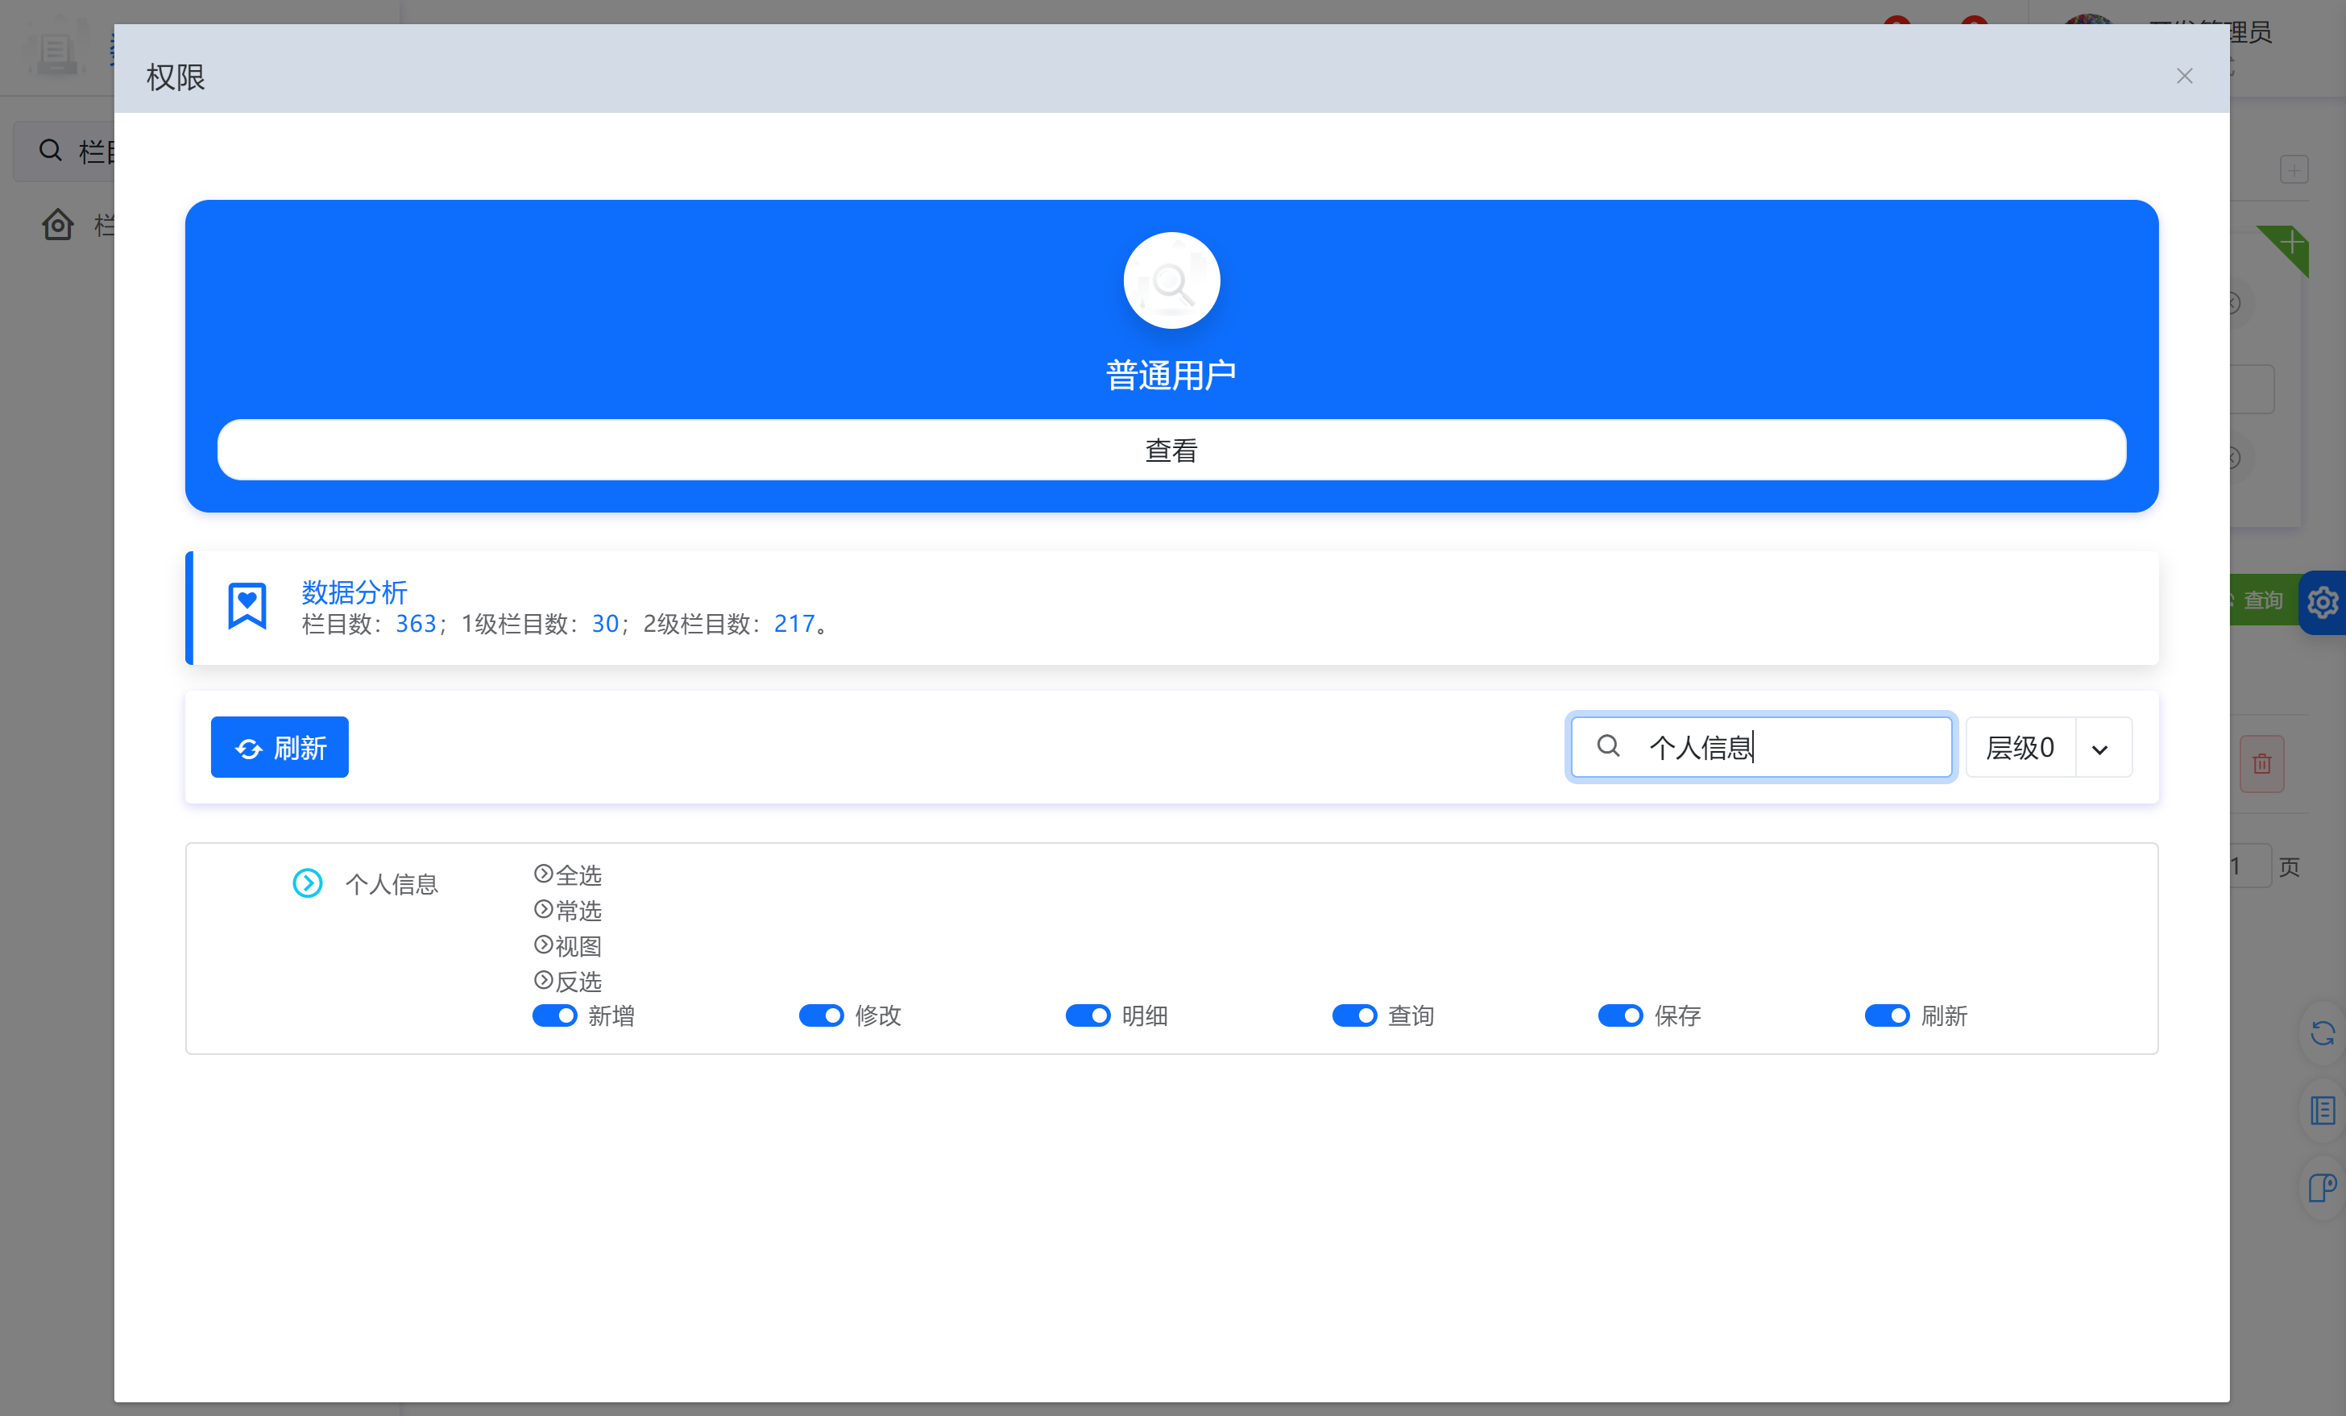Click the background sidebar search icon
Screen dimensions: 2346x1416
click(51, 151)
